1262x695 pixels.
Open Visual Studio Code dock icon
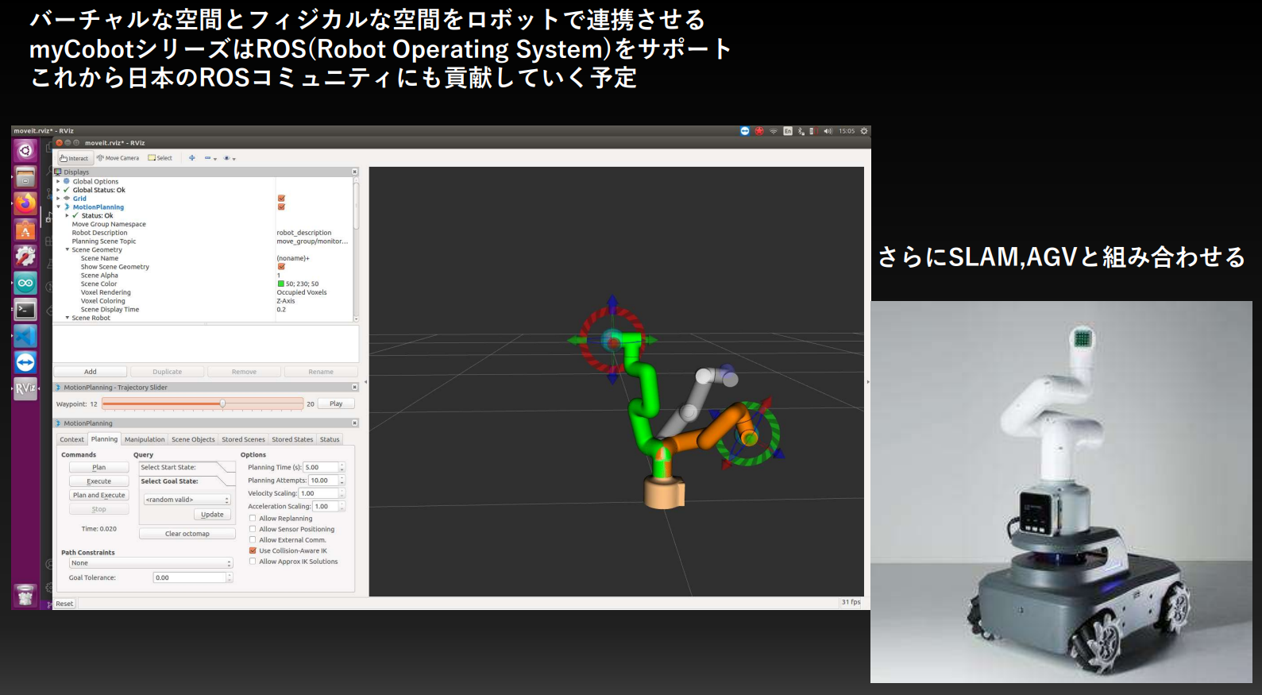click(x=25, y=336)
